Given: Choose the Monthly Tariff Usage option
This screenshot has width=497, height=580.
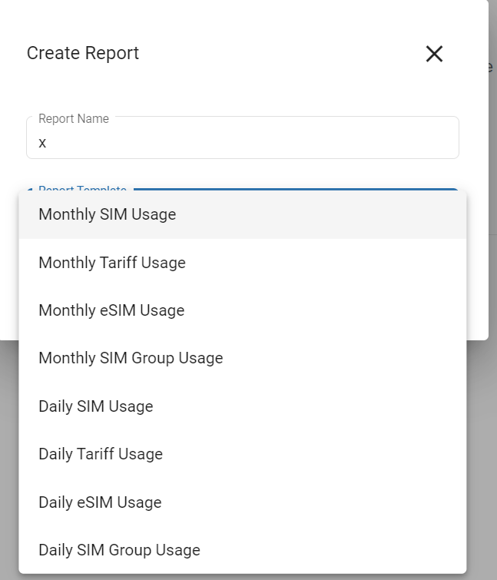Looking at the screenshot, I should tap(112, 263).
